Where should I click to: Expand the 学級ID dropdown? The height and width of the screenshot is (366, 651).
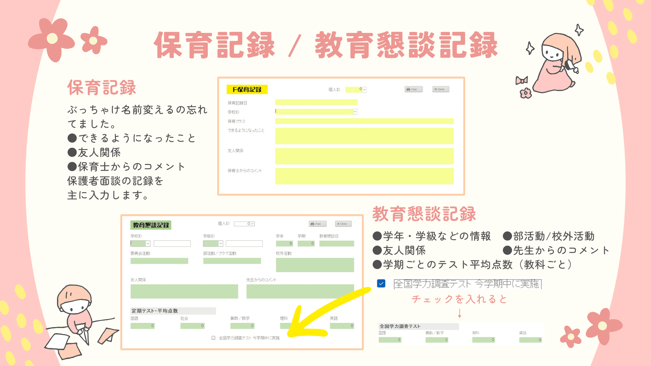221,244
